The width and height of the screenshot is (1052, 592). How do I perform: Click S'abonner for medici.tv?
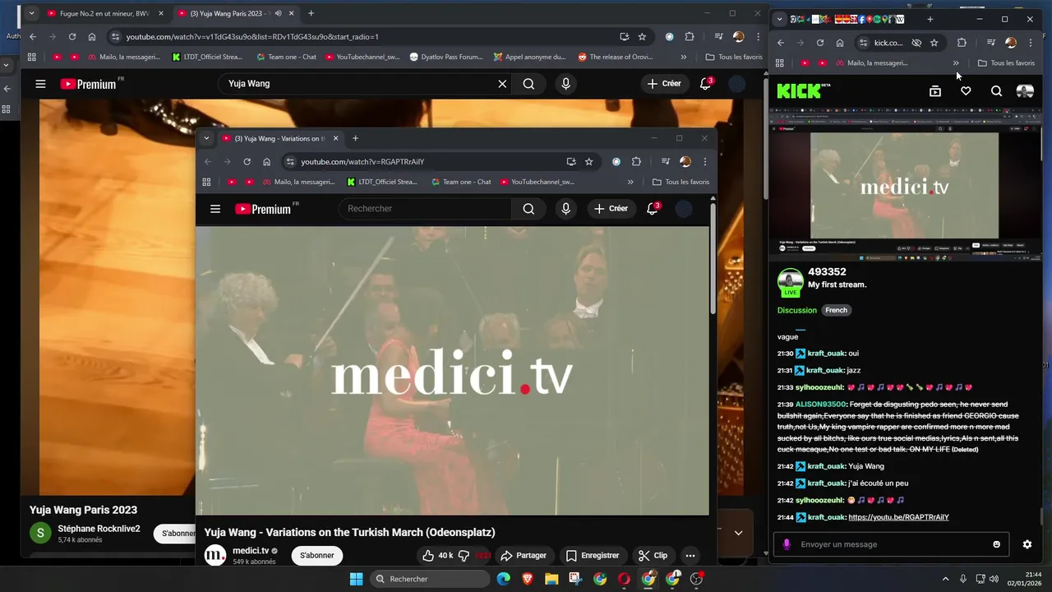(317, 555)
